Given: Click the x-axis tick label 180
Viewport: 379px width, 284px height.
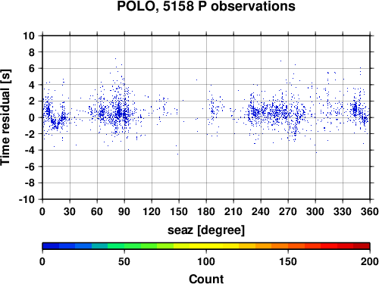Looking at the screenshot, I should click(206, 211).
